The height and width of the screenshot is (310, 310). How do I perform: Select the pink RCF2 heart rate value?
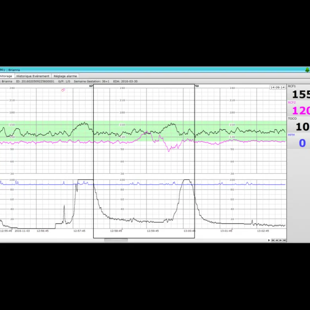301,110
